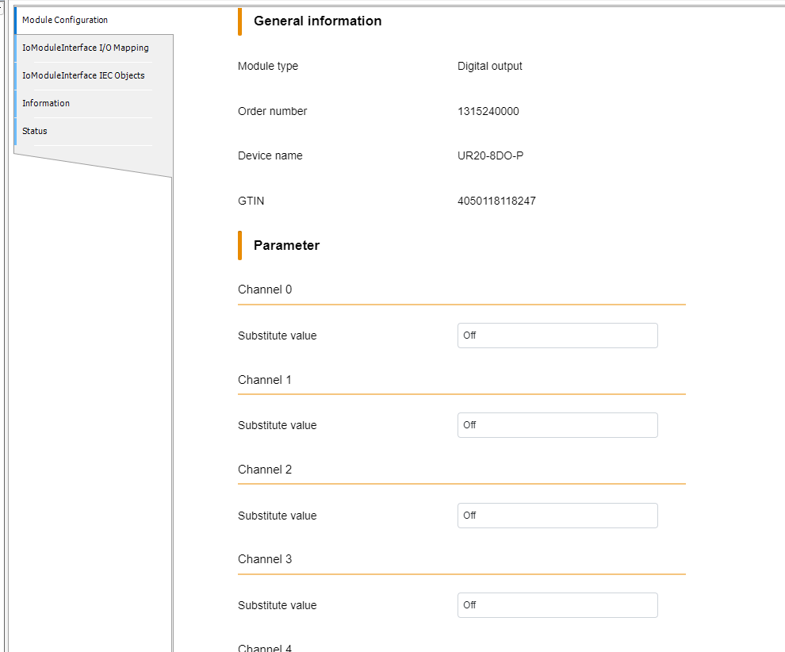Open Channel 0 Substitute value dropdown
Image resolution: width=785 pixels, height=652 pixels.
pyautogui.click(x=557, y=336)
